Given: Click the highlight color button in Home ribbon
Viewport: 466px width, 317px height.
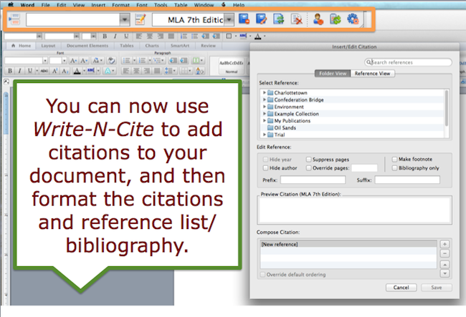Looking at the screenshot, I should [91, 71].
